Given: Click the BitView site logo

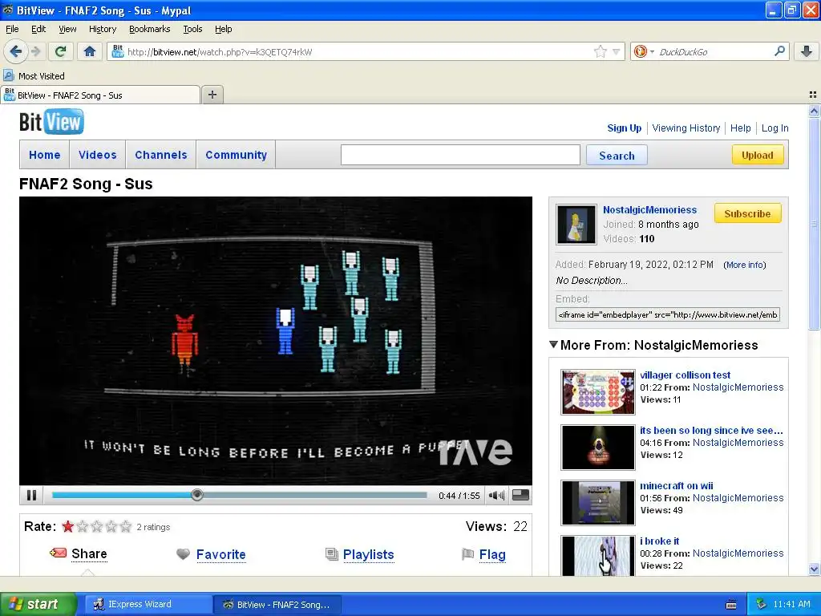Looking at the screenshot, I should tap(51, 122).
